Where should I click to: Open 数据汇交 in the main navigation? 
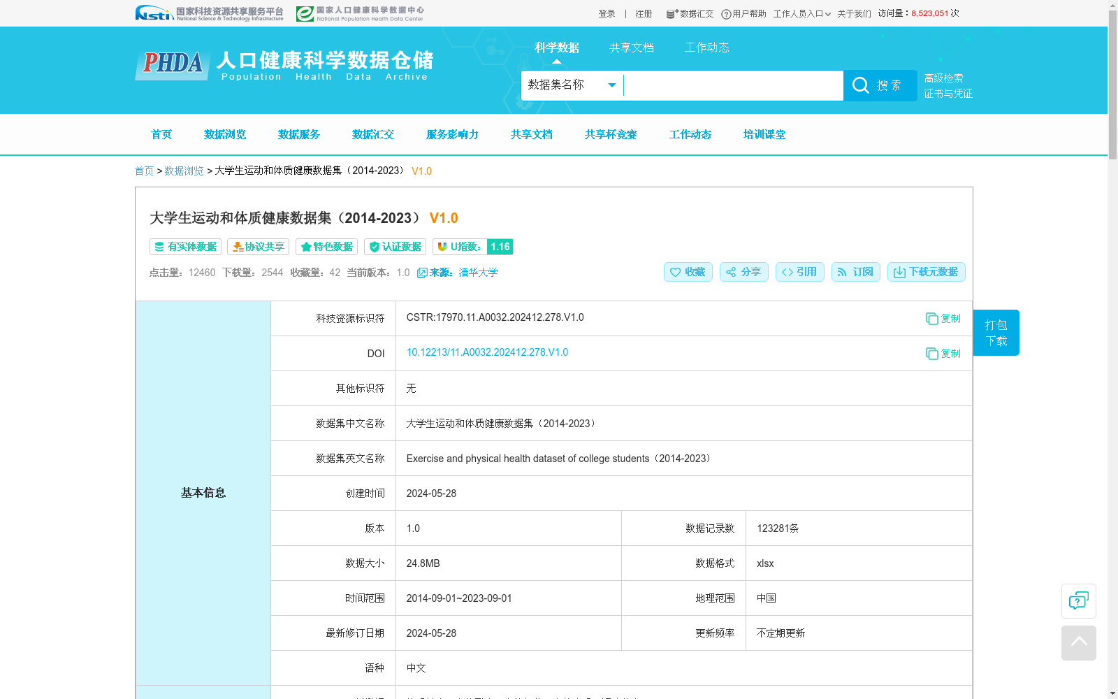click(373, 134)
